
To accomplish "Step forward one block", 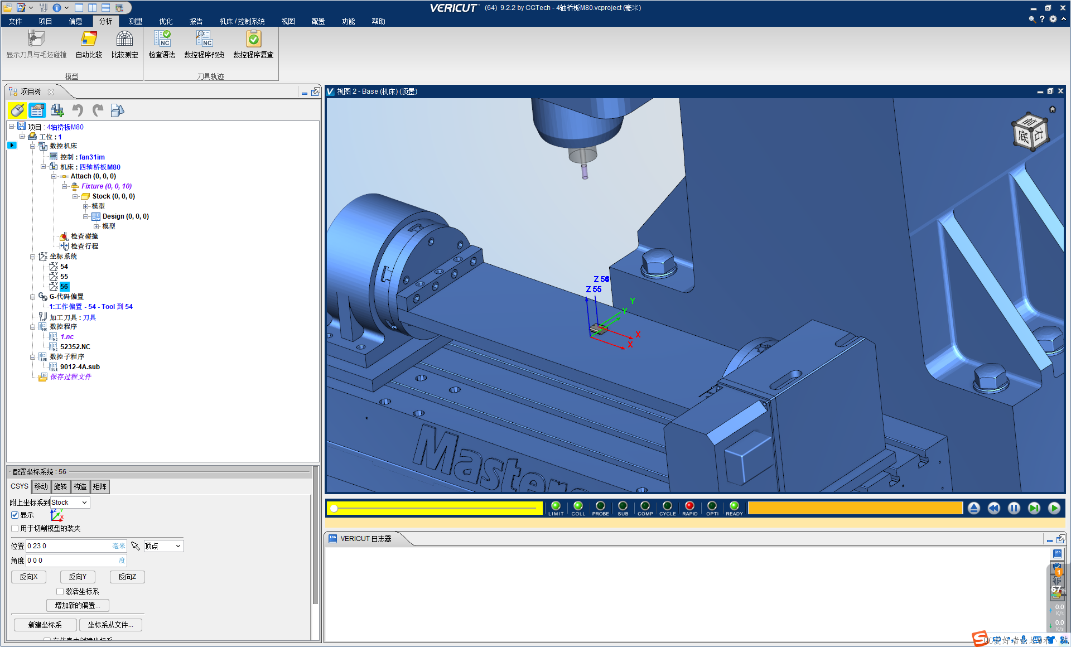I will pos(1034,508).
